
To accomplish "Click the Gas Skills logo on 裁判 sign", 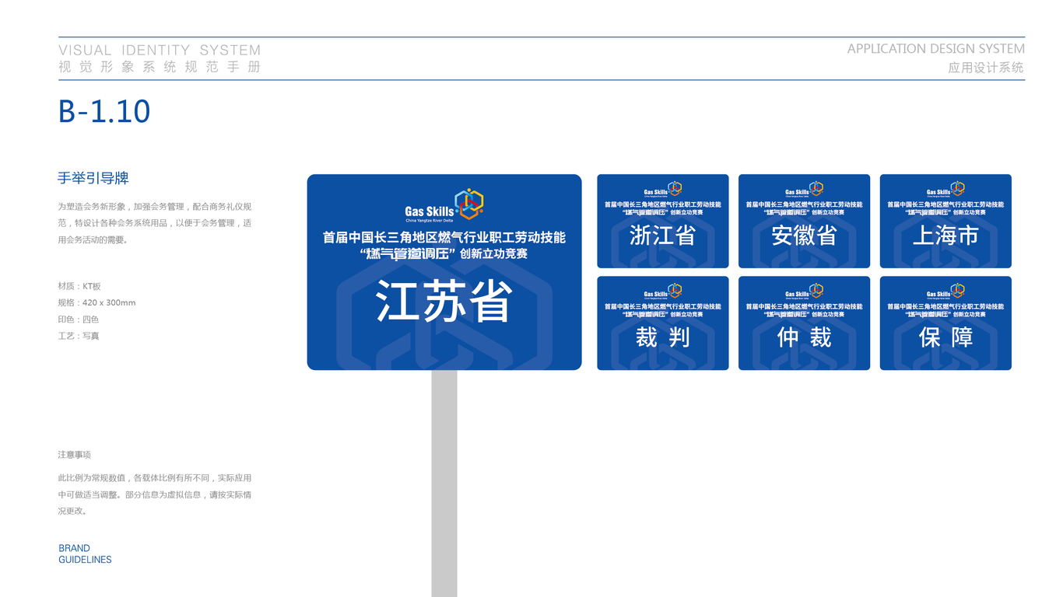I will [x=663, y=292].
